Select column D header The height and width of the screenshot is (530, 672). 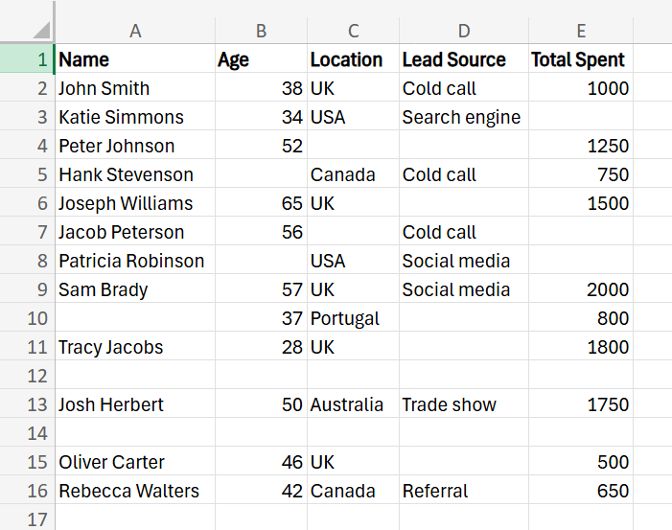[x=462, y=31]
